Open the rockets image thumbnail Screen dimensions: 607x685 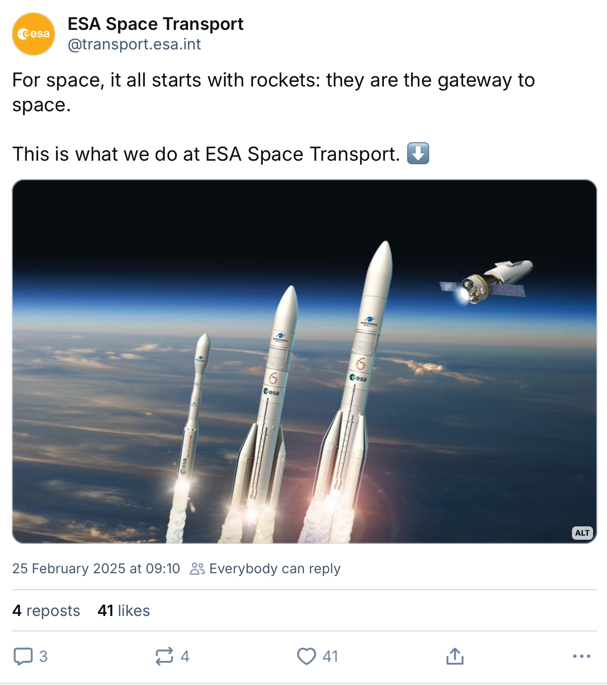(x=305, y=362)
